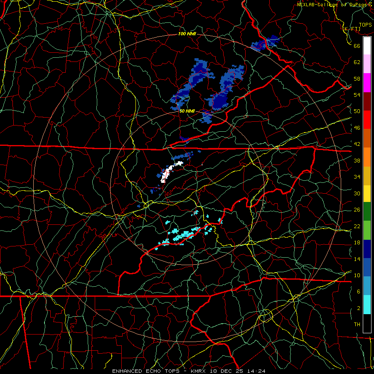374x374 pixels.
Task: Click the black TH threshold legend swatch
Action: [367, 323]
